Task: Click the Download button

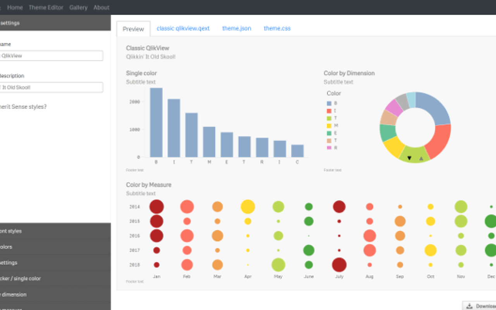Action: click(480, 306)
